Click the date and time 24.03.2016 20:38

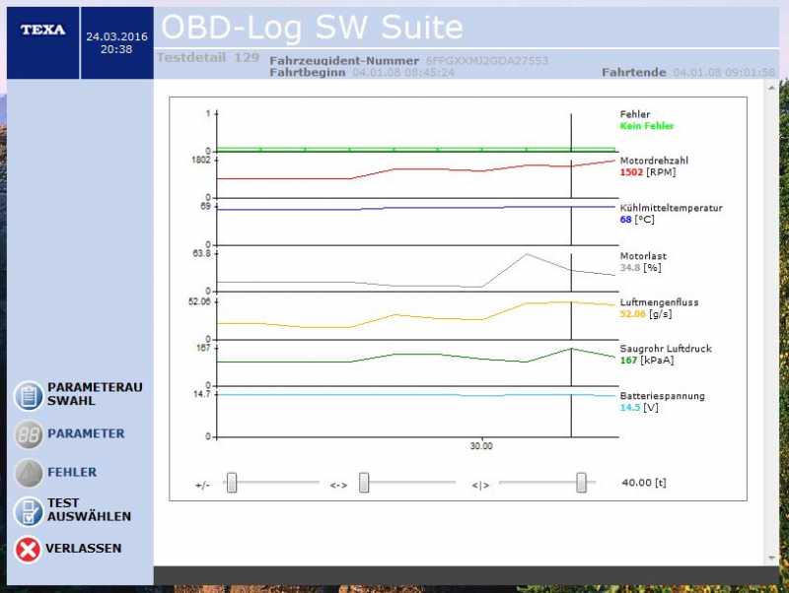click(x=116, y=42)
